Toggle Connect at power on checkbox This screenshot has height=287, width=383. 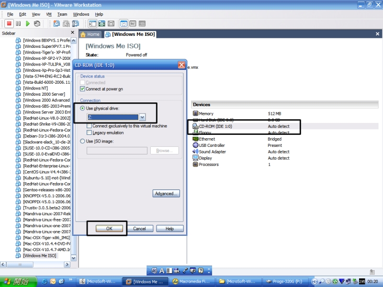[x=82, y=89]
